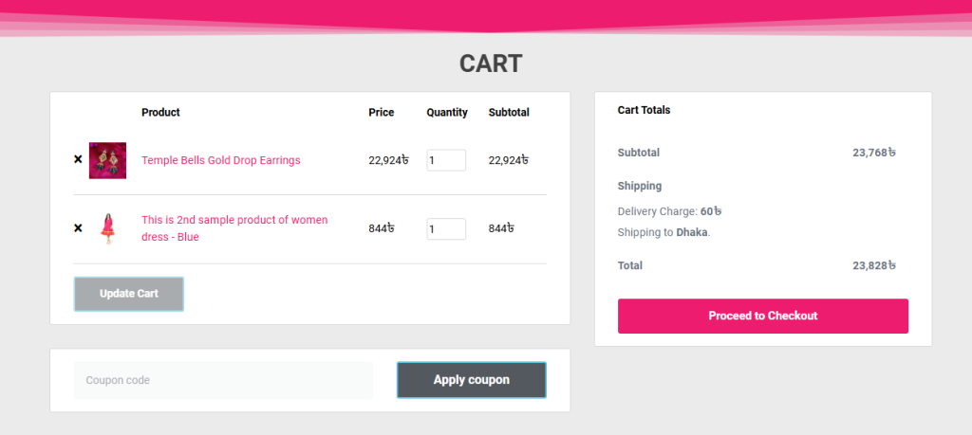Select the Quantity column header
972x435 pixels.
click(x=446, y=112)
